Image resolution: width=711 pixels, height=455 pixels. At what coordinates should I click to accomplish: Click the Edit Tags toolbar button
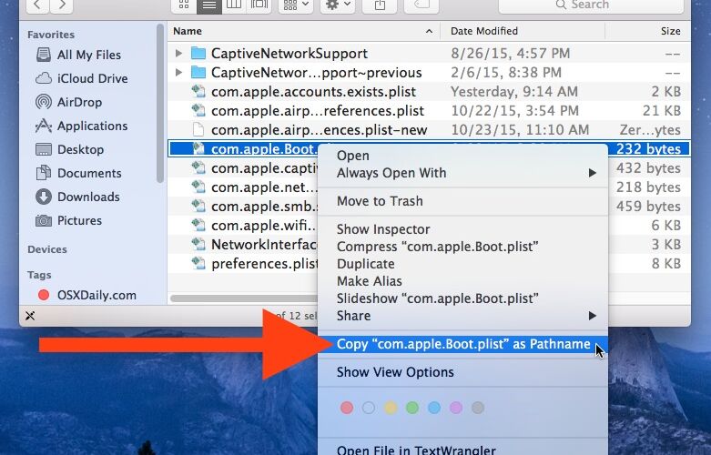click(422, 5)
